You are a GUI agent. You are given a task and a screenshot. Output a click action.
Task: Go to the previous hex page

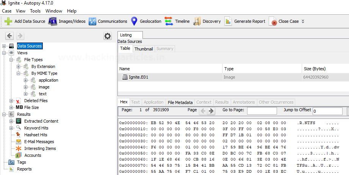(x=203, y=111)
